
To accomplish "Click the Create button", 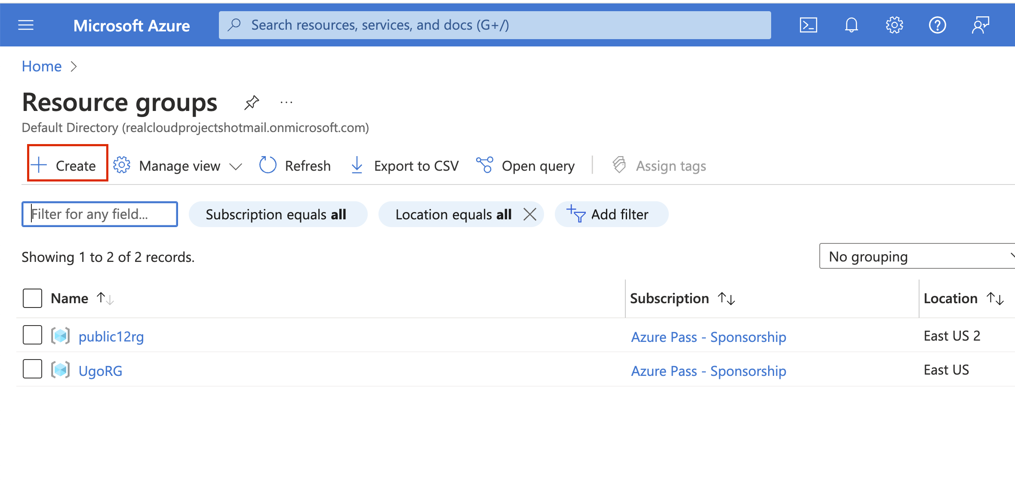I will (x=67, y=165).
